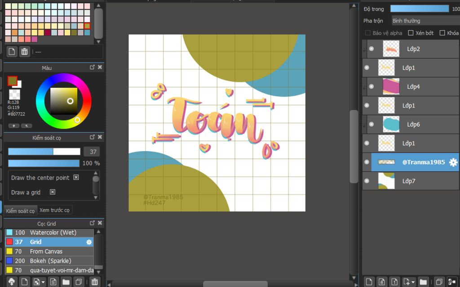Add a new brush with page icon

pyautogui.click(x=24, y=282)
